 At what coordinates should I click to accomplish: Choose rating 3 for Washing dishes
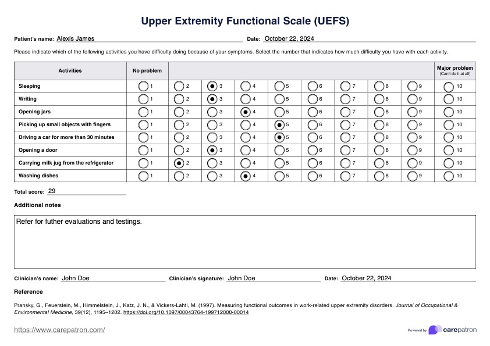tap(212, 176)
